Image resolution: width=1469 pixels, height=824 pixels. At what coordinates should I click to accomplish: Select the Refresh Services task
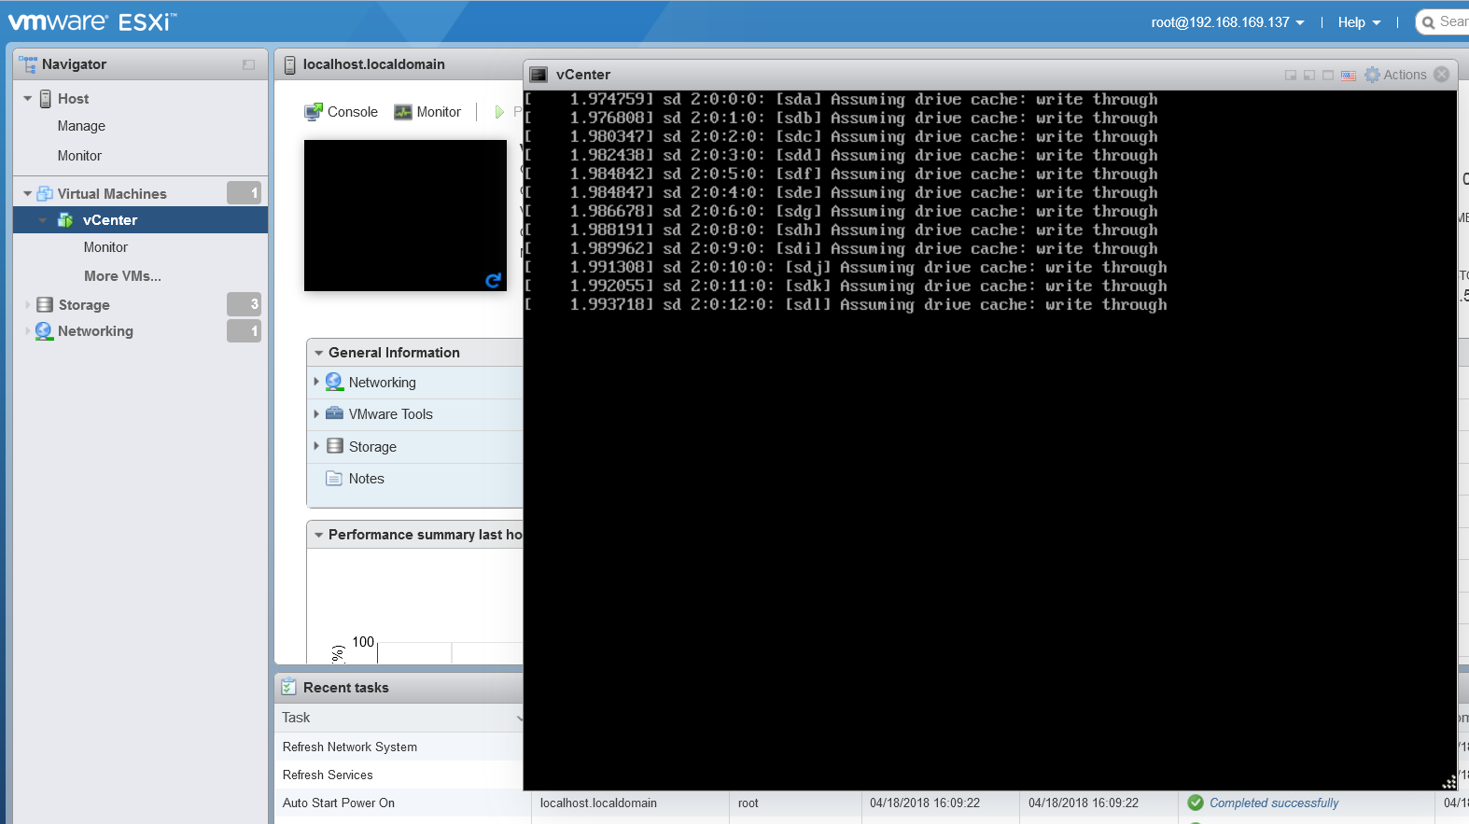(328, 775)
